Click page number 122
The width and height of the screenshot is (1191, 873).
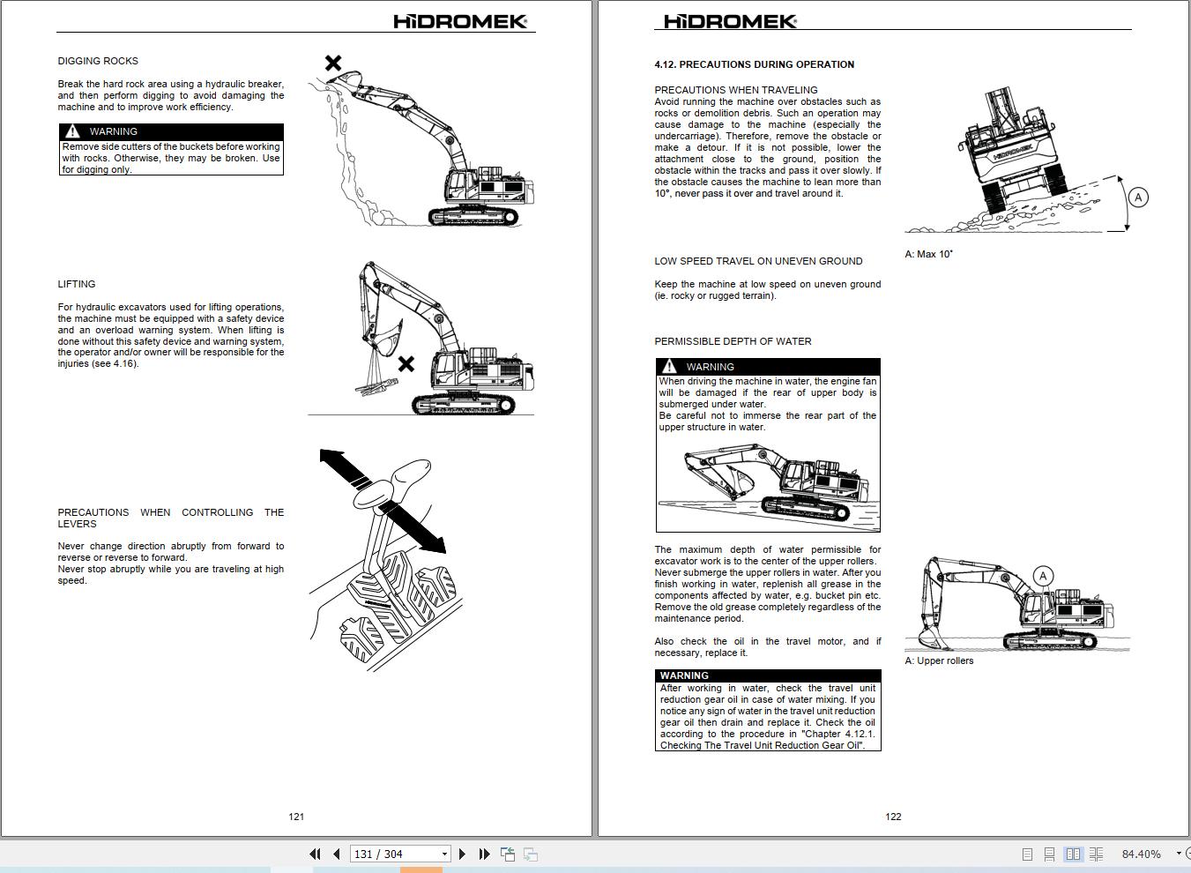click(893, 817)
